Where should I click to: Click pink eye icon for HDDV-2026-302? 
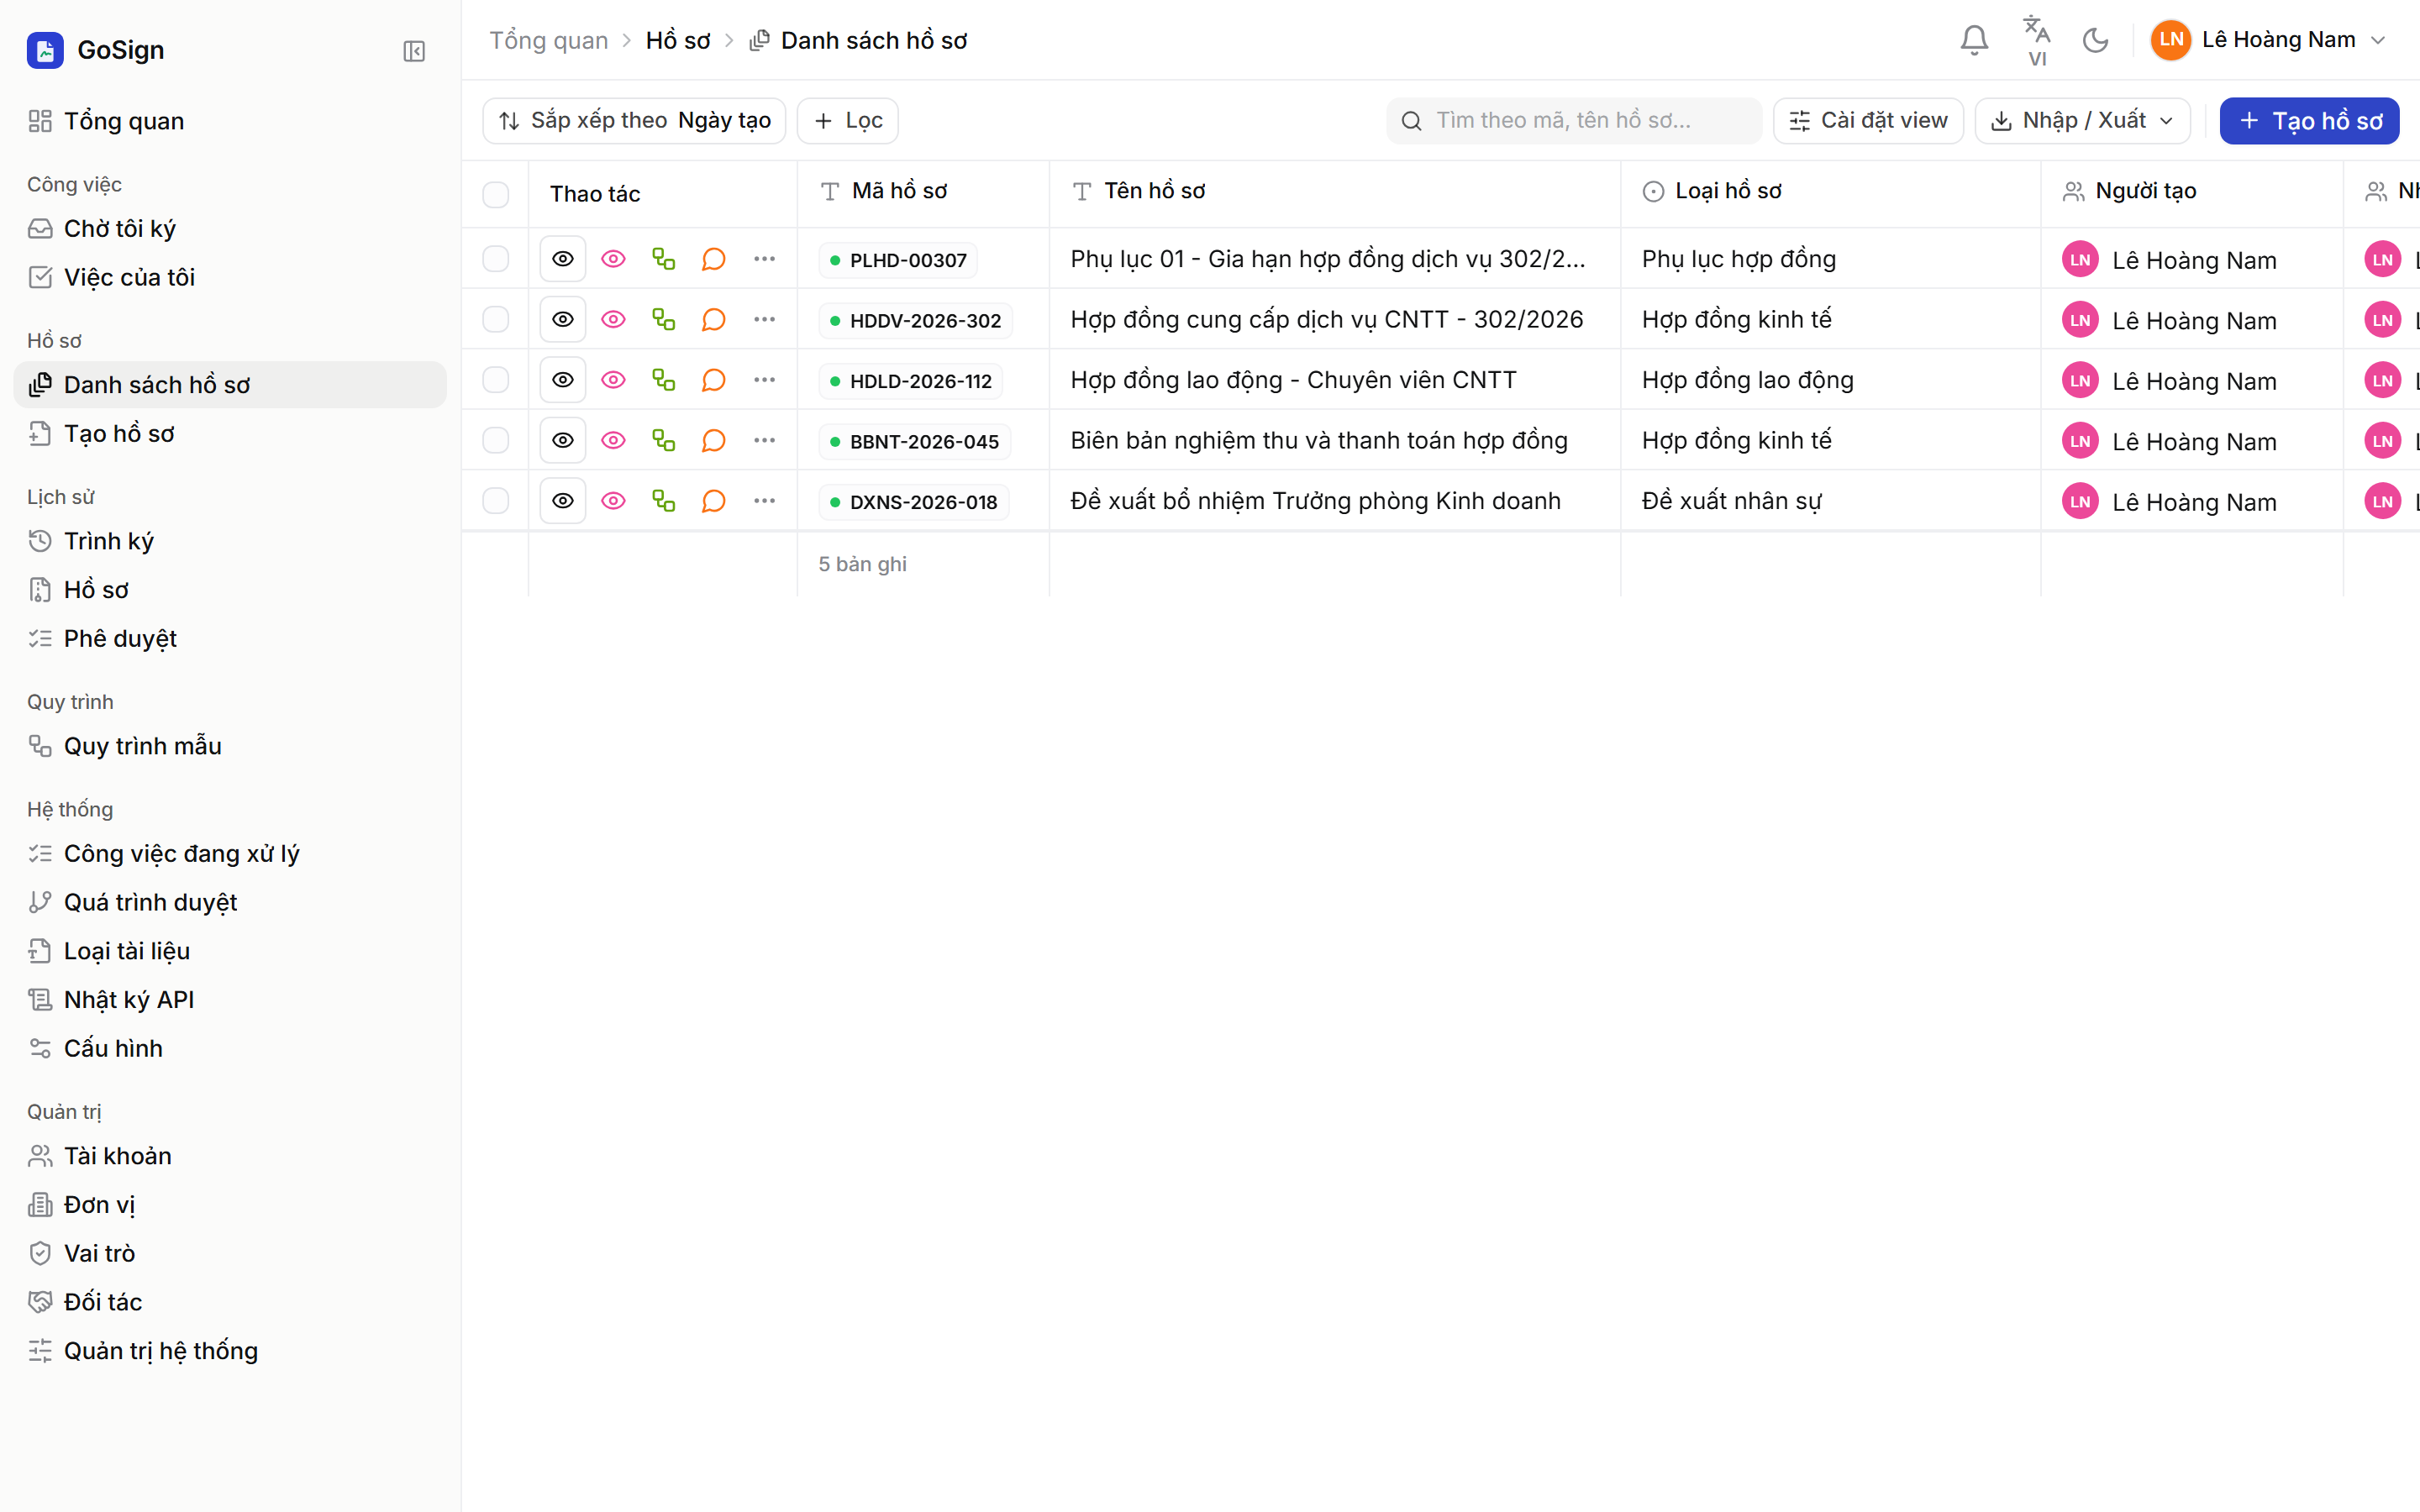click(613, 319)
